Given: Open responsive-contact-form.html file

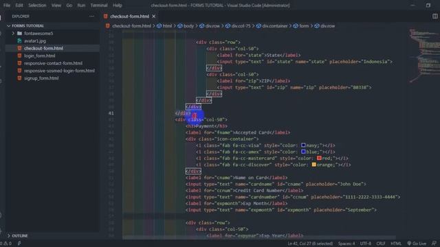Looking at the screenshot, I should pyautogui.click(x=53, y=63).
